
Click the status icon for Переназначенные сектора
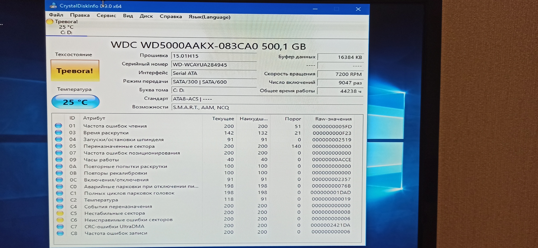pos(59,146)
